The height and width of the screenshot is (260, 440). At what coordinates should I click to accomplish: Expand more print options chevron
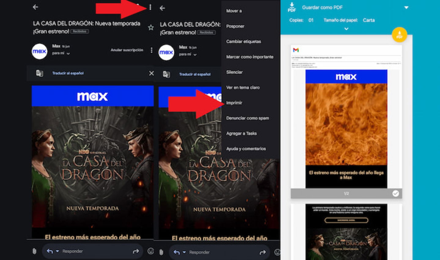[346, 29]
